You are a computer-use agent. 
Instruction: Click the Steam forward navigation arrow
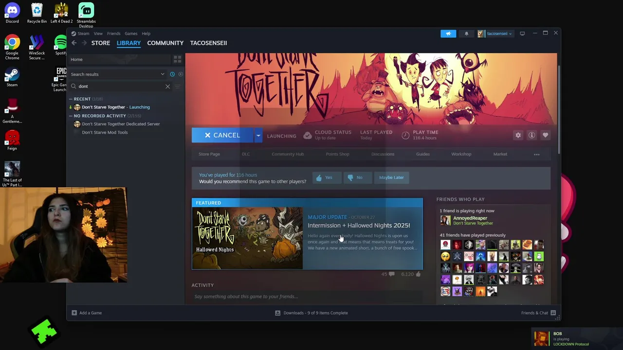coord(84,43)
